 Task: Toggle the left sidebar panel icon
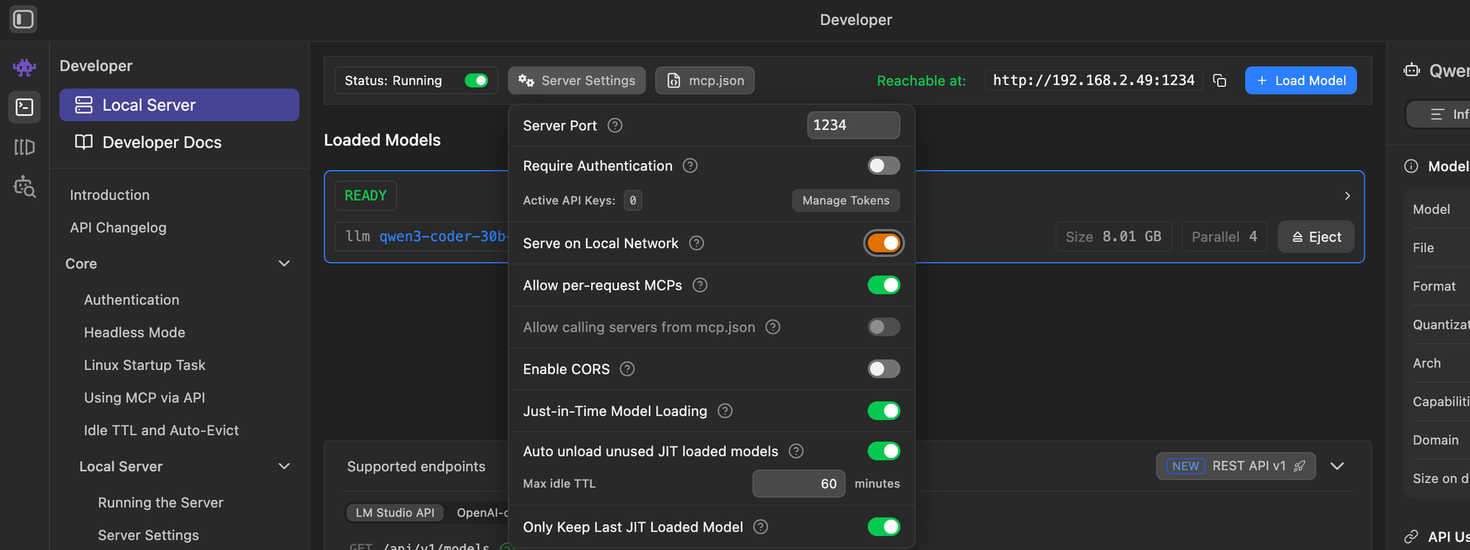(24, 19)
